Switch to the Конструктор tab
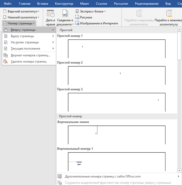182x185 pixels. [x=64, y=4]
